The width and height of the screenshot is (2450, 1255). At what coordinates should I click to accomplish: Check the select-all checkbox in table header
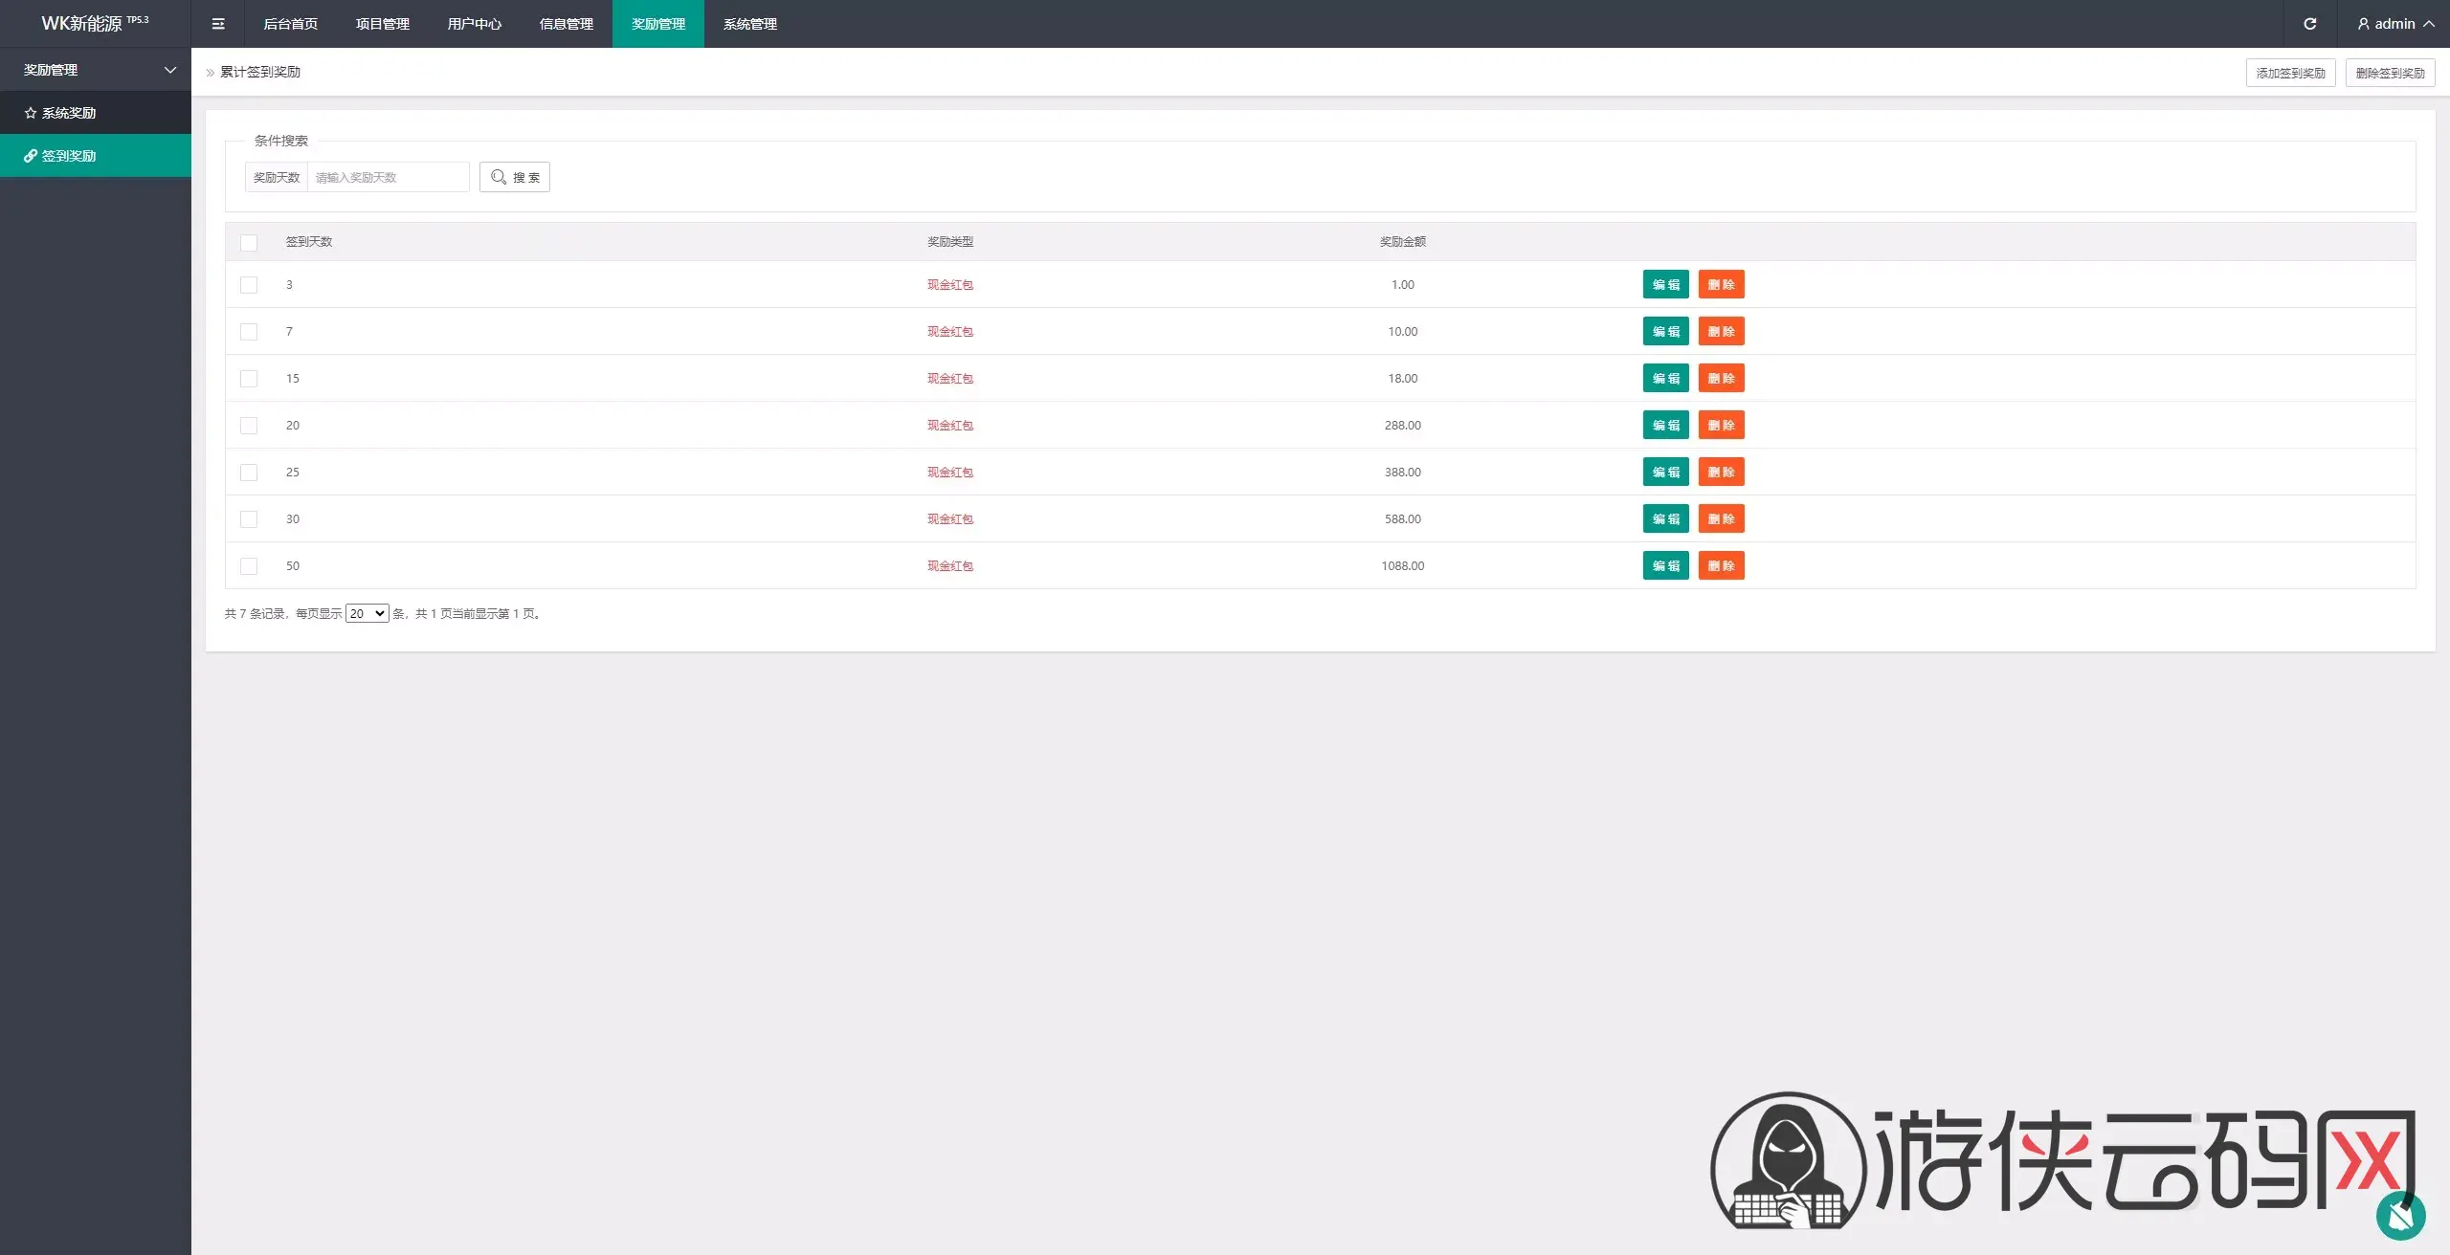point(249,242)
